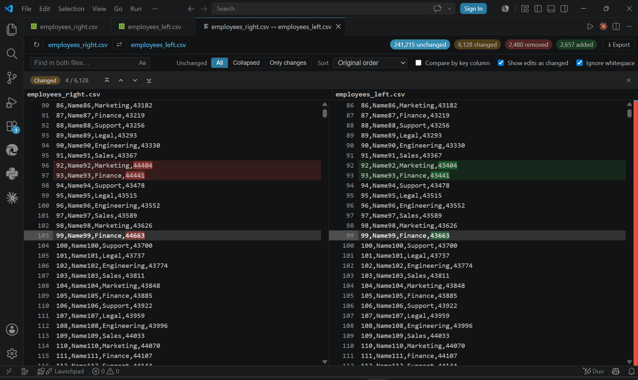Uncheck Show edits as changed

(x=501, y=63)
